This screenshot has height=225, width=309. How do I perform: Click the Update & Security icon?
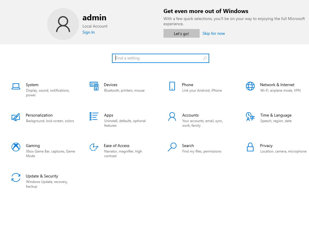(16, 177)
